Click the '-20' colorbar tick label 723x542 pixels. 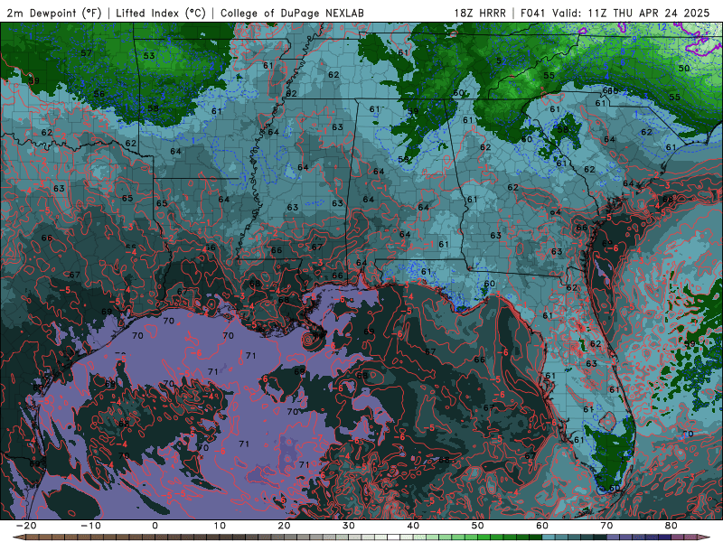tap(26, 526)
